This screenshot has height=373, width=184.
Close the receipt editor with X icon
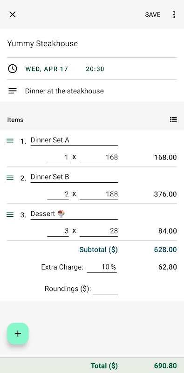[13, 14]
